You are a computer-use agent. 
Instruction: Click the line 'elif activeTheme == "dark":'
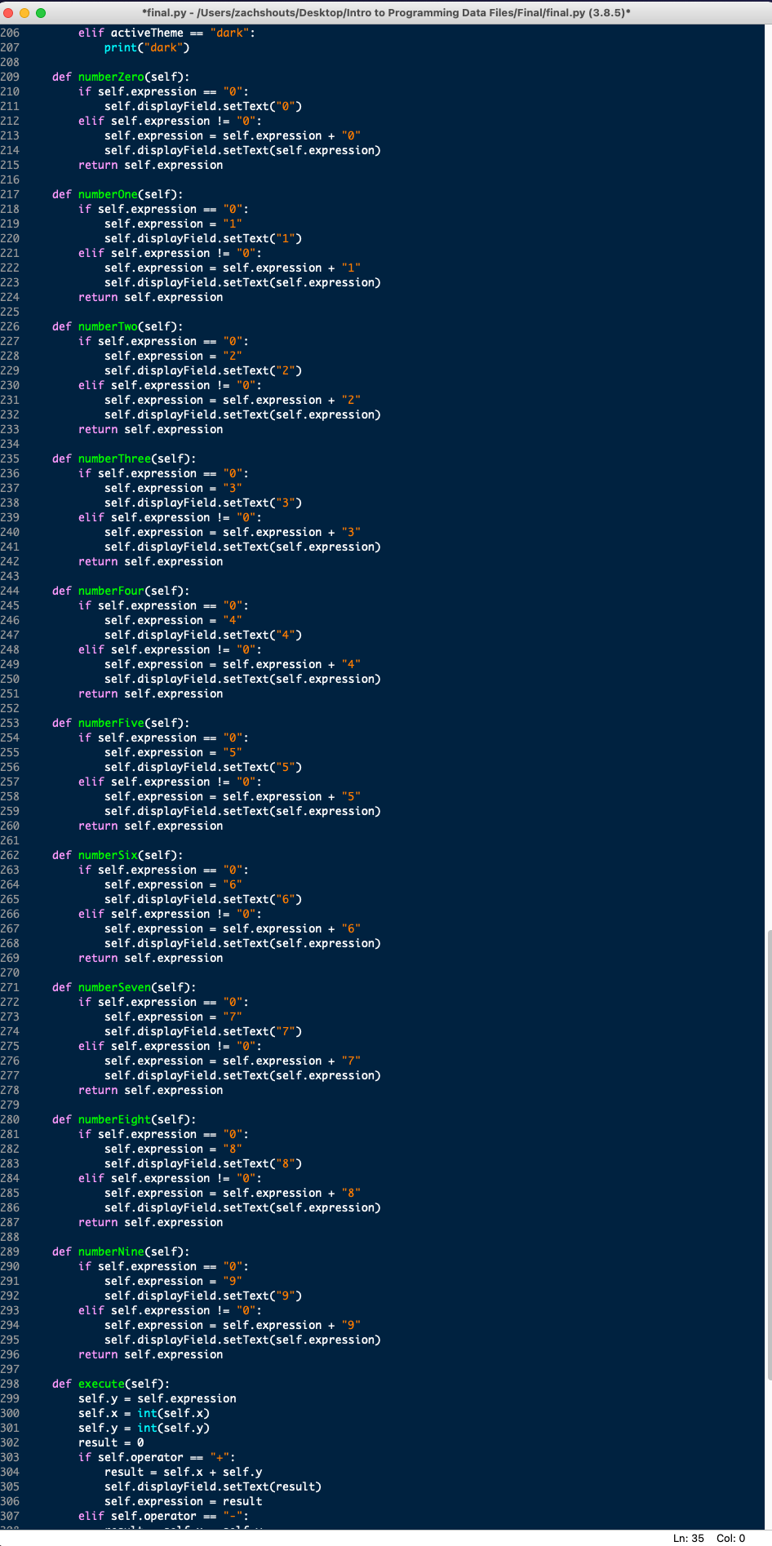[166, 33]
